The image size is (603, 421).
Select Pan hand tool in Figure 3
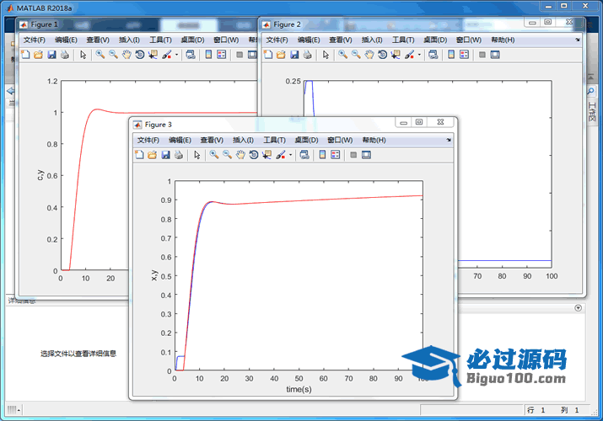pos(240,155)
